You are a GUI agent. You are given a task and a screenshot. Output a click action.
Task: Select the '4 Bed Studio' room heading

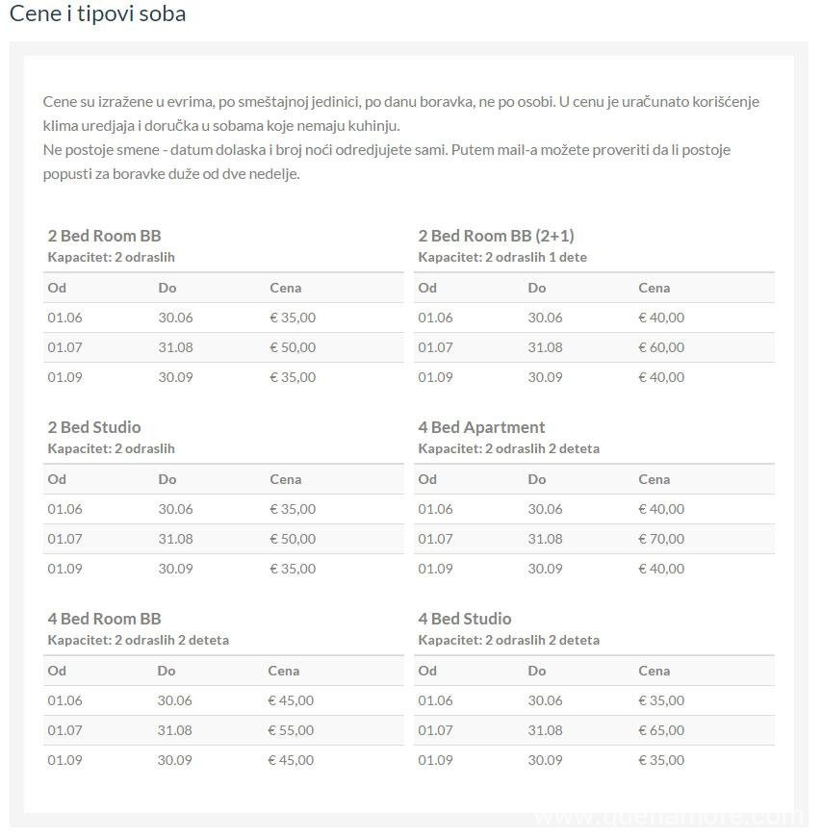(x=465, y=619)
